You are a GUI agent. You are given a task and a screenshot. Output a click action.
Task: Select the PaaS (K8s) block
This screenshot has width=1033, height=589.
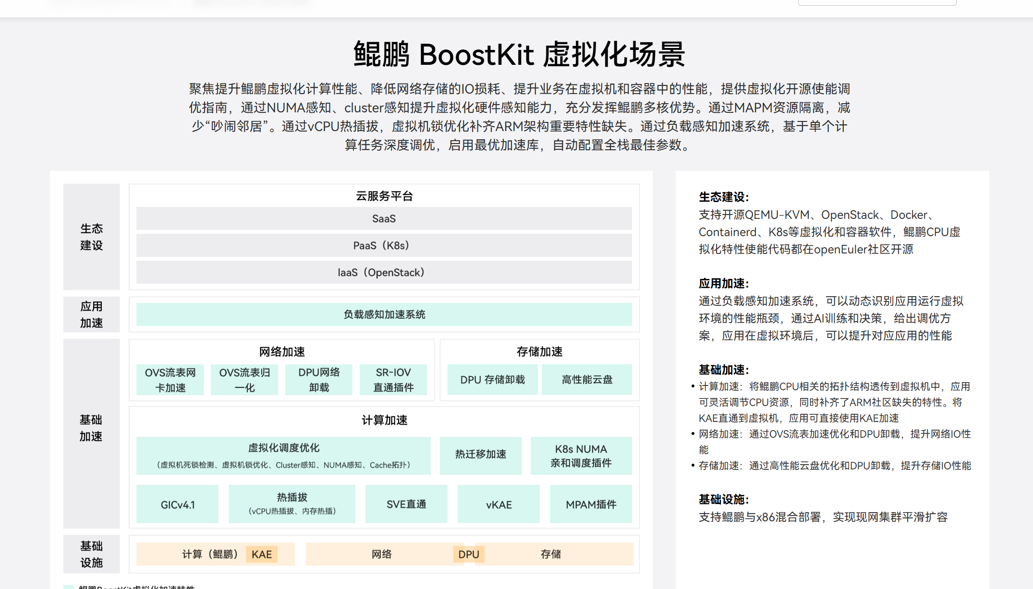click(384, 246)
